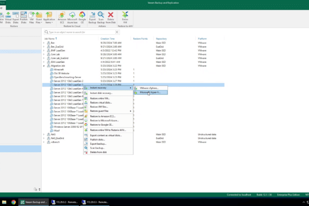Click the Export Backup ribbon icon
The image size is (309, 206).
coord(92,17)
